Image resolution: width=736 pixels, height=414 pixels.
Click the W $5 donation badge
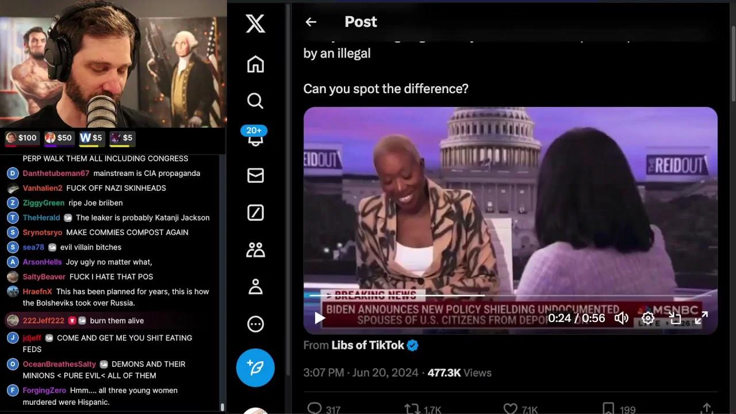tap(91, 138)
